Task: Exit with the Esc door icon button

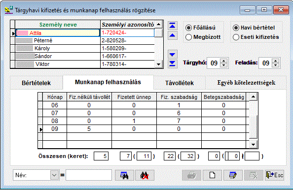Action: pos(274,175)
